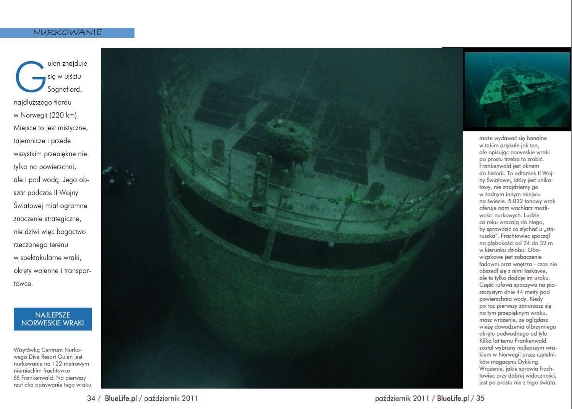Click the line 'Frankenwald jest oknem'

509,166
